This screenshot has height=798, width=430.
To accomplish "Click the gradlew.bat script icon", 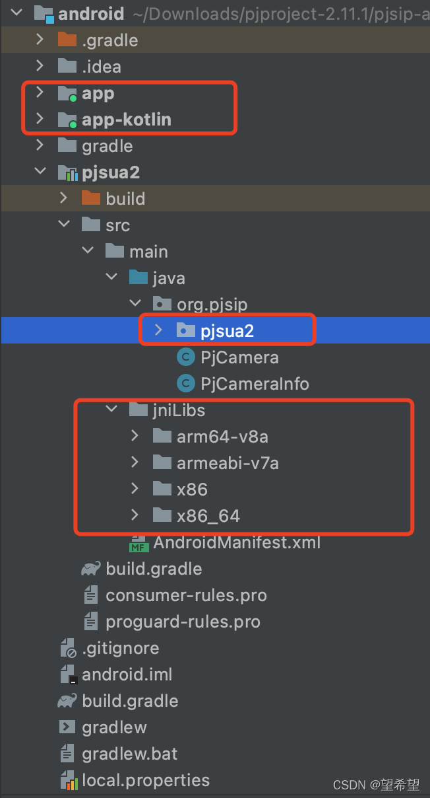I will (x=68, y=753).
